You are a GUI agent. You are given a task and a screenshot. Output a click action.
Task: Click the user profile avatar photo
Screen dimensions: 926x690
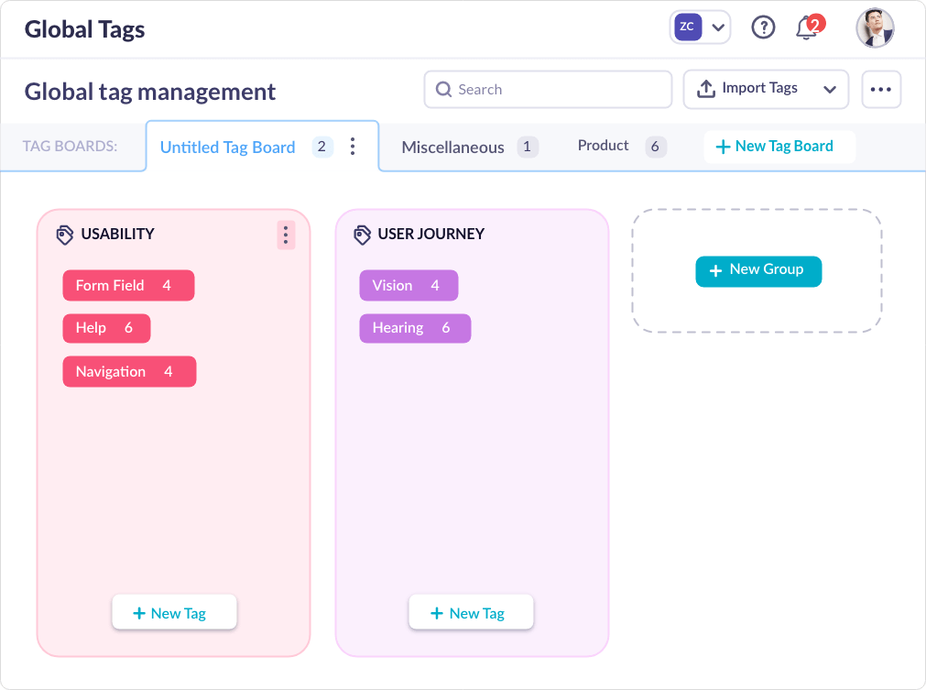tap(875, 28)
